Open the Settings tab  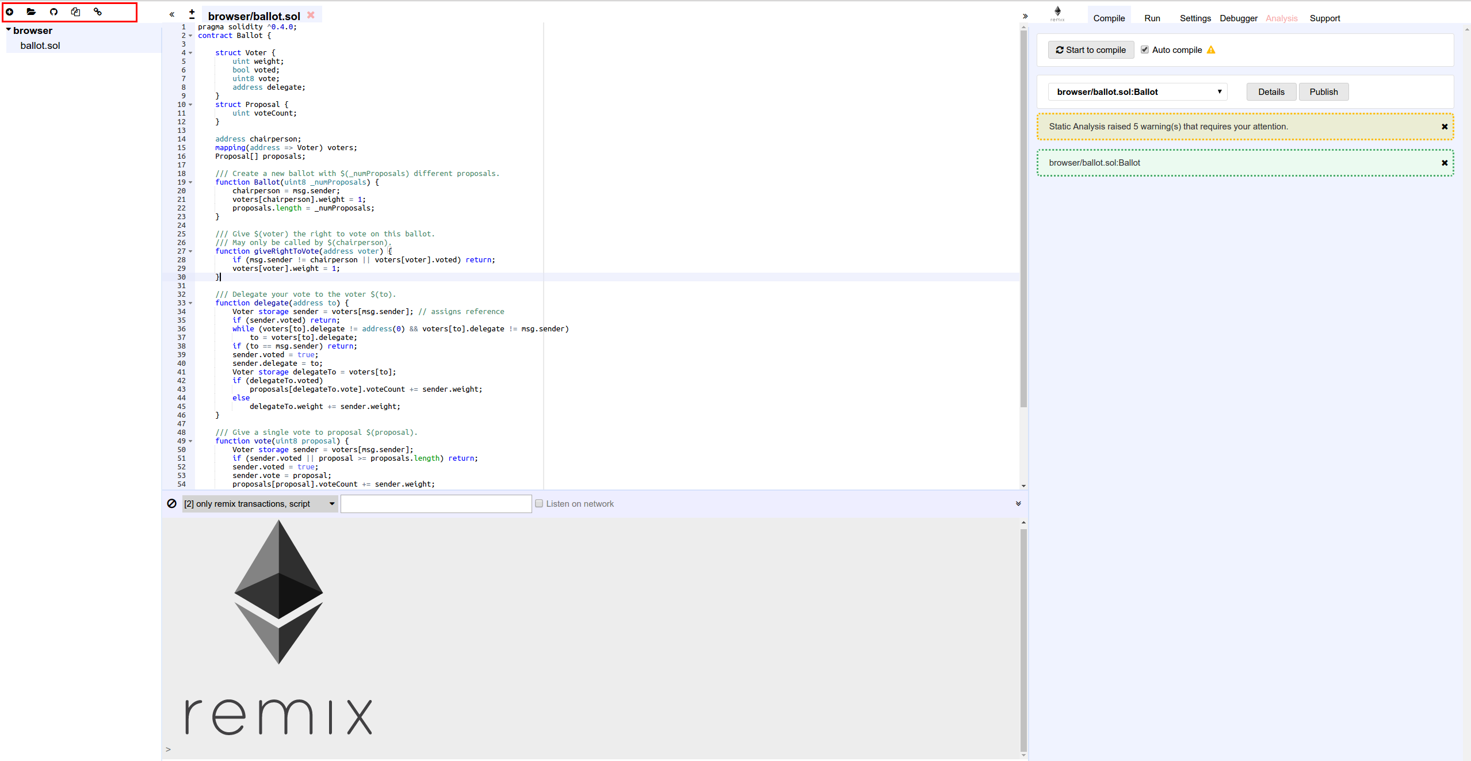(1195, 18)
